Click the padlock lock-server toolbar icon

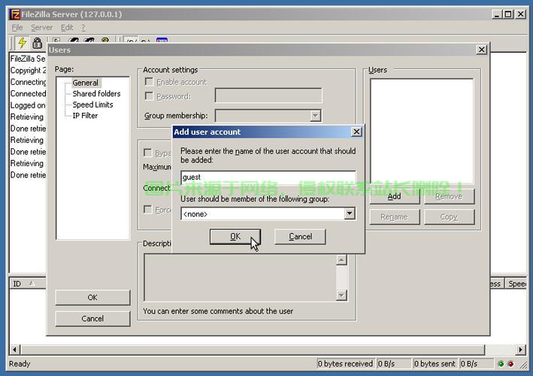point(37,43)
